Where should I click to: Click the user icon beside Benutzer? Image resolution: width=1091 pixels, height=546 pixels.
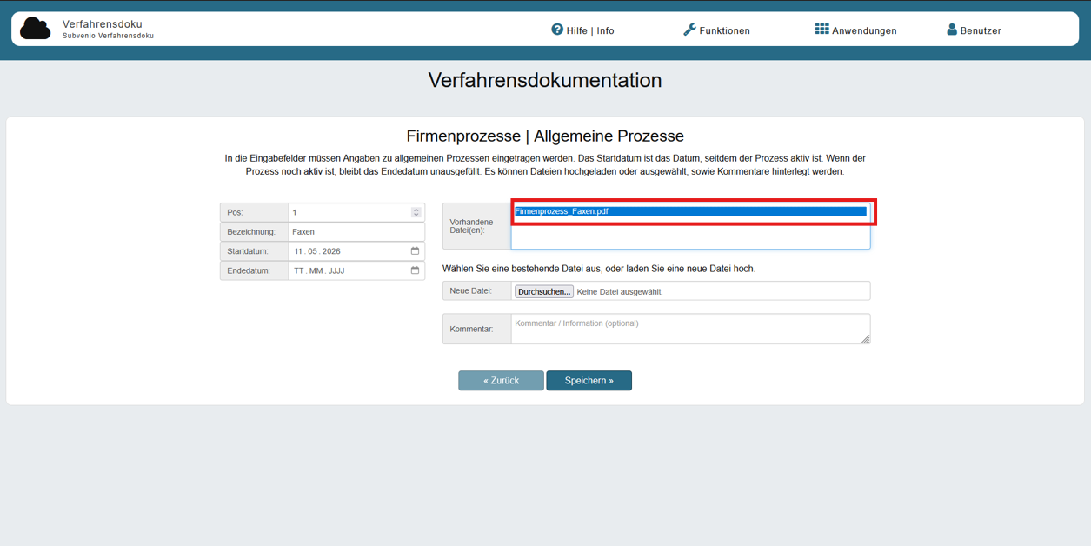(952, 30)
